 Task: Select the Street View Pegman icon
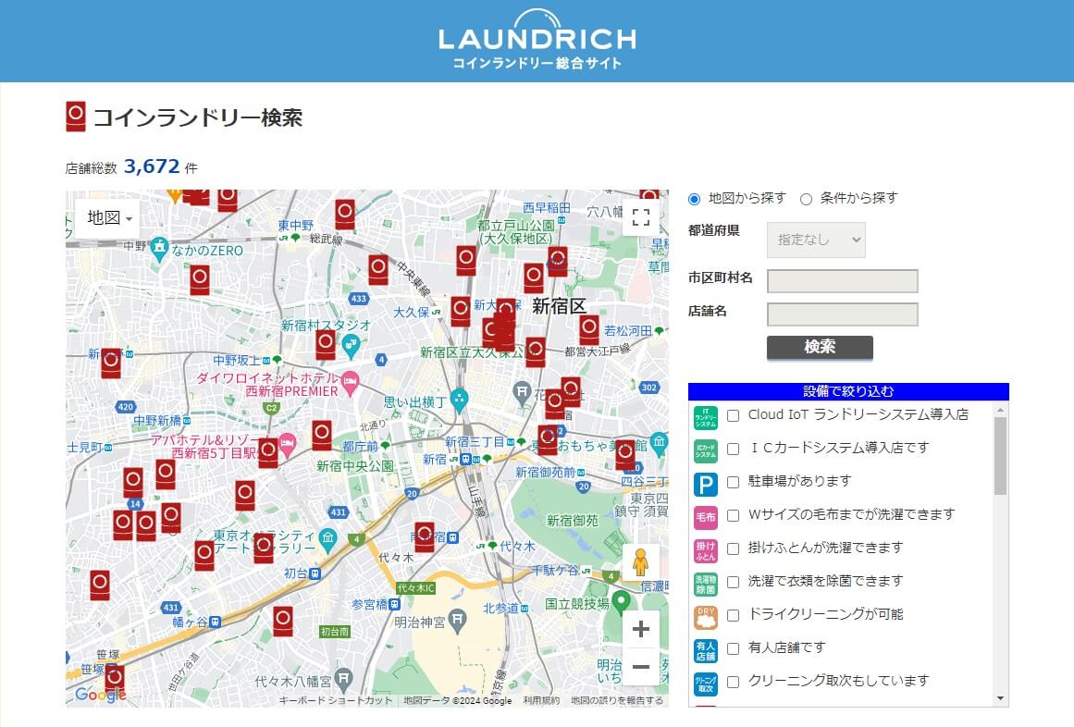641,561
